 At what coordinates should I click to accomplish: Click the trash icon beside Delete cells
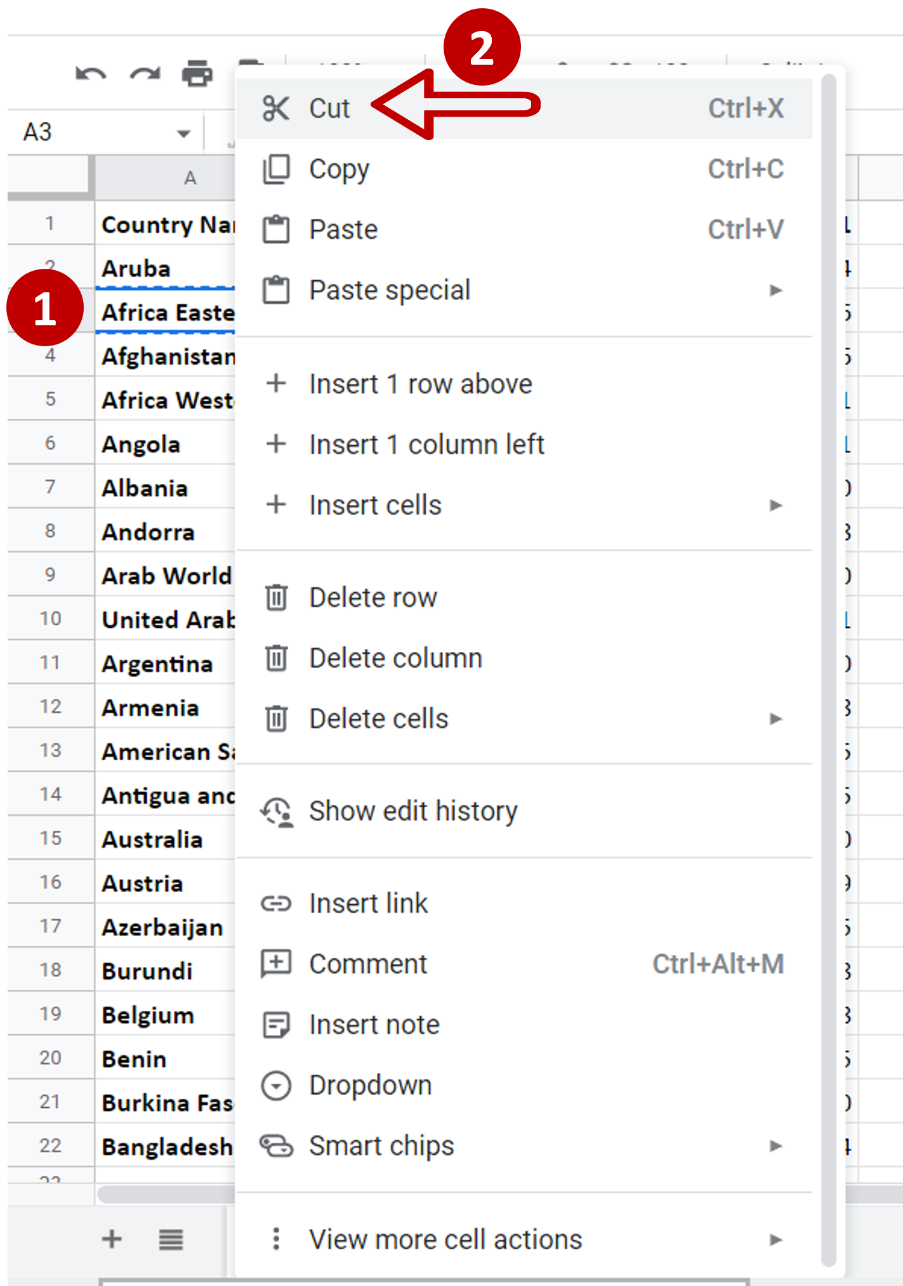[x=276, y=719]
